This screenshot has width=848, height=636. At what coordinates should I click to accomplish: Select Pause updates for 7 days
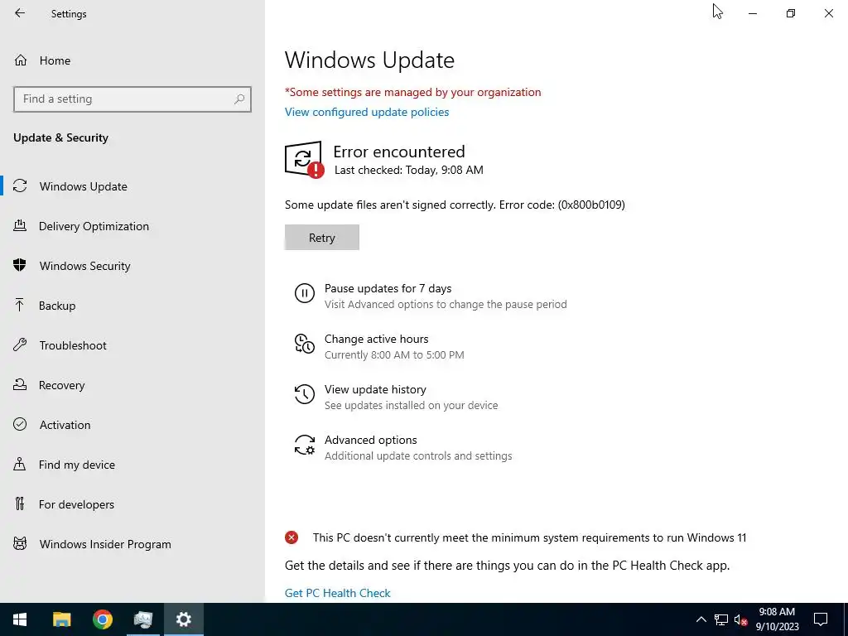pos(388,288)
